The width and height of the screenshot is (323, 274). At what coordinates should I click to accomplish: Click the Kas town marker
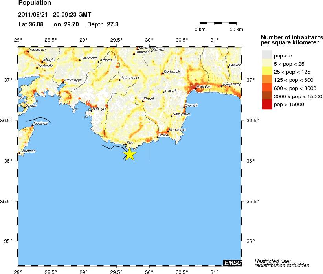tap(126, 145)
